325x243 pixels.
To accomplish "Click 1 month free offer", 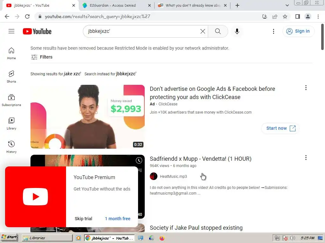I will pos(117,219).
